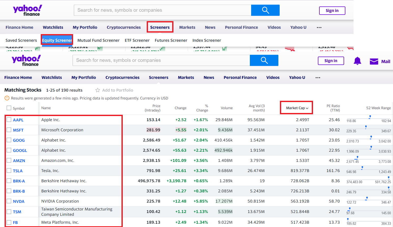393x227 pixels.
Task: Open Watchlists in the upper navigation
Action: point(53,27)
